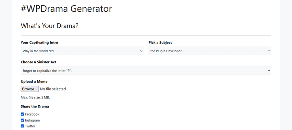Click the "What's Your Drama?" heading
The image size is (292, 130).
click(49, 26)
